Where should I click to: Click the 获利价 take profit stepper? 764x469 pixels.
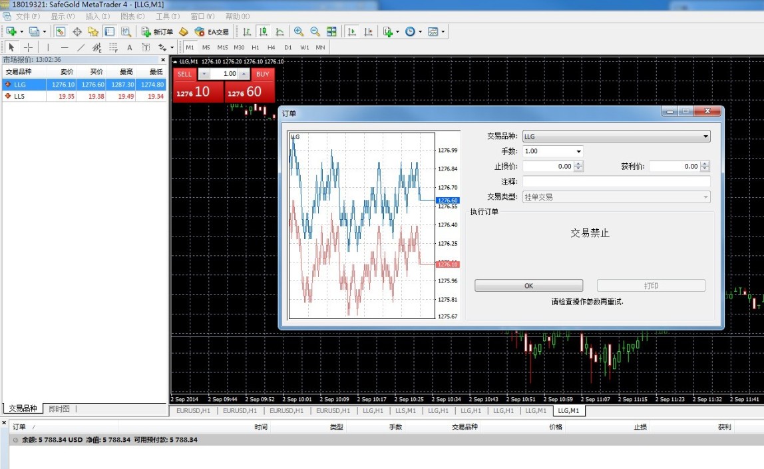pos(705,167)
